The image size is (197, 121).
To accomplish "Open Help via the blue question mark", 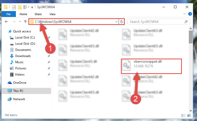I will [x=190, y=14].
